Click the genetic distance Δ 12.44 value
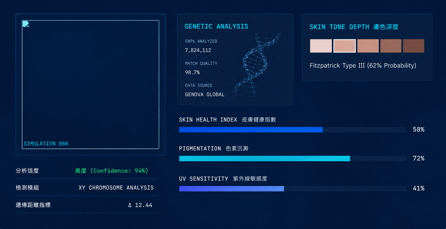 pyautogui.click(x=140, y=205)
